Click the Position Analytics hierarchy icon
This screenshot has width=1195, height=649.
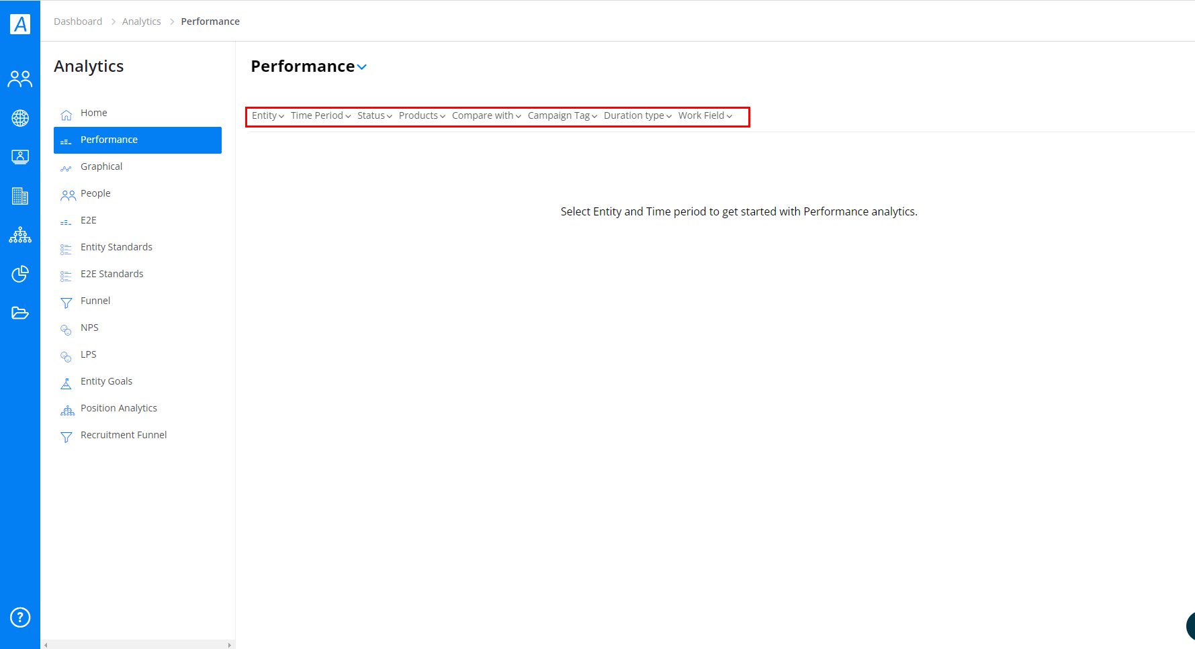(x=67, y=410)
